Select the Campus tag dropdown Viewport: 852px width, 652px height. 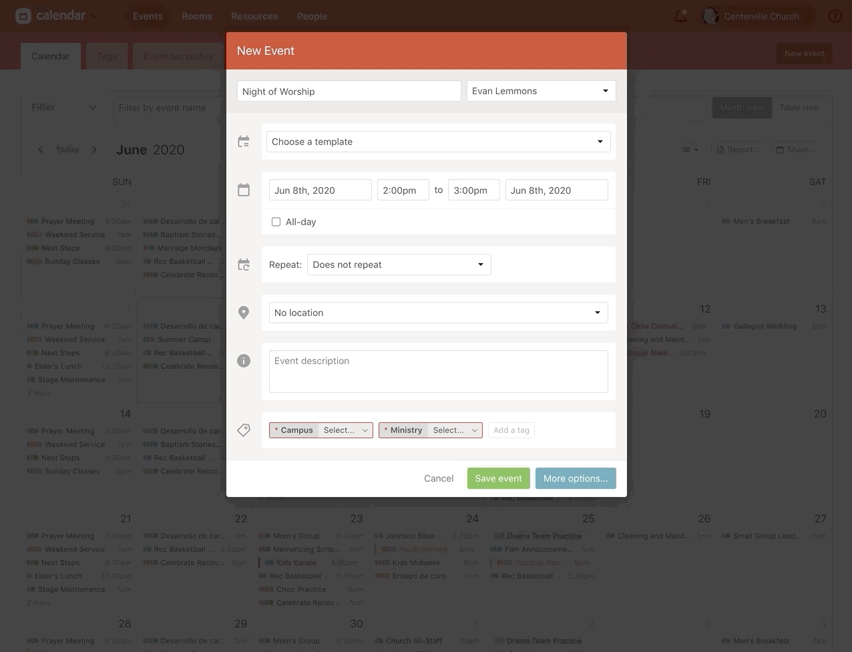pos(345,430)
